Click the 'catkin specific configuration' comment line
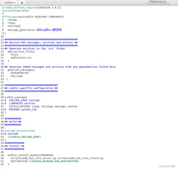 [31, 88]
